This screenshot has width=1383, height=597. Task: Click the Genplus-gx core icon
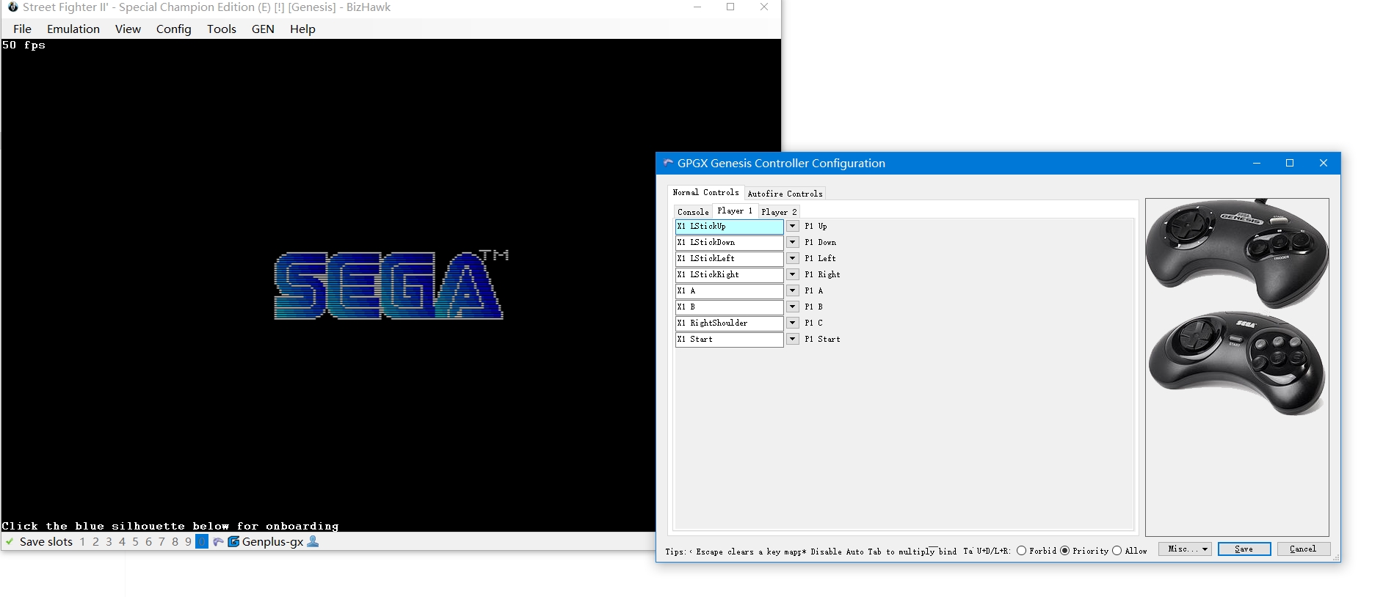coord(233,542)
